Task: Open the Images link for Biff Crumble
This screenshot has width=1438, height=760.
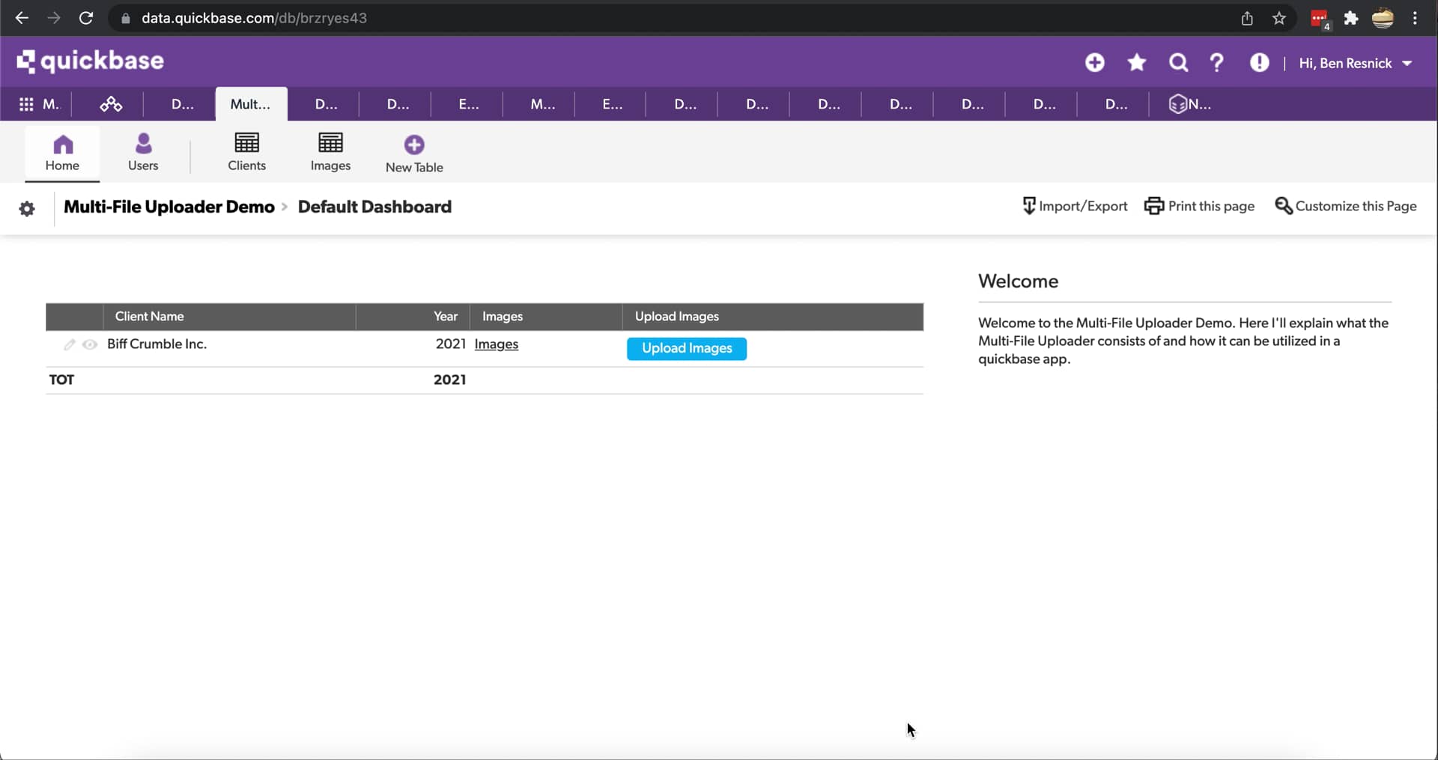Action: click(x=497, y=345)
